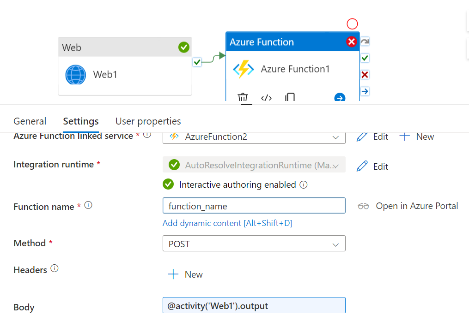Click the red error badge on Azure Function
Screen dimensions: 469x315
click(352, 42)
